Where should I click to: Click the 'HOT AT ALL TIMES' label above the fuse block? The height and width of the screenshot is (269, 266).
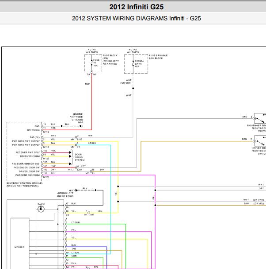click(92, 51)
